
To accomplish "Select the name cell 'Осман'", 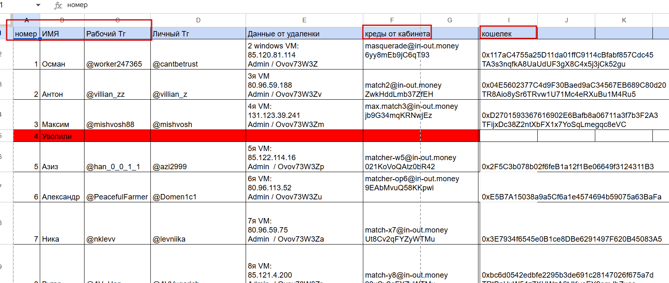I will 62,54.
